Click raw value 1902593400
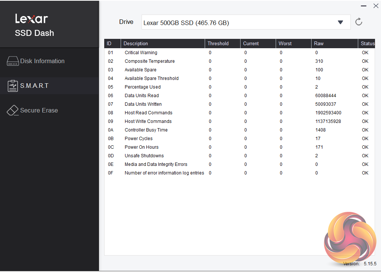The width and height of the screenshot is (381, 272). [328, 113]
